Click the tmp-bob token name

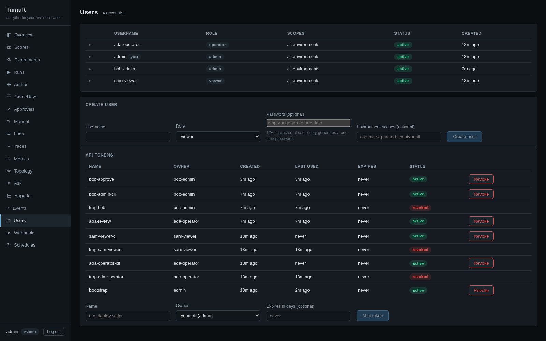pos(97,208)
